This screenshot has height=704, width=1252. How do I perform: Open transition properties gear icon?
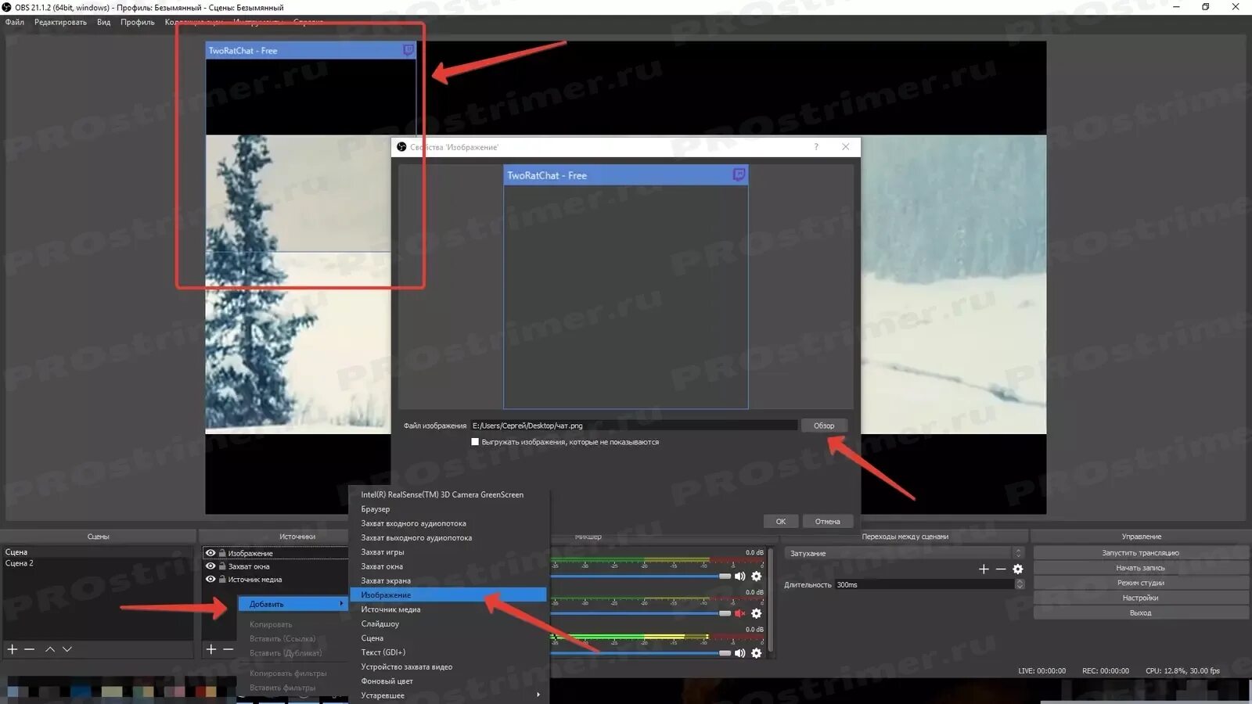(x=1018, y=569)
